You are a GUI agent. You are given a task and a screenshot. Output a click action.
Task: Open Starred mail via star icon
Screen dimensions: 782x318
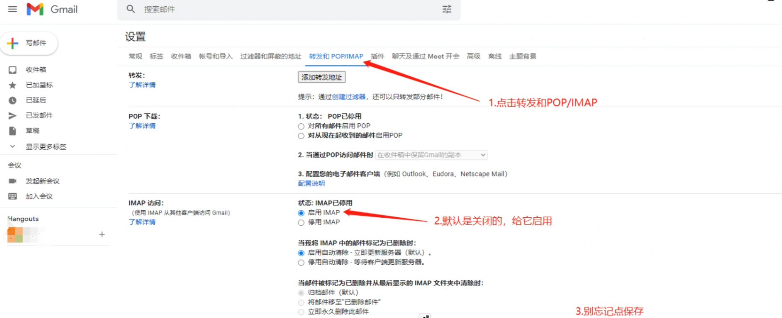coord(13,85)
